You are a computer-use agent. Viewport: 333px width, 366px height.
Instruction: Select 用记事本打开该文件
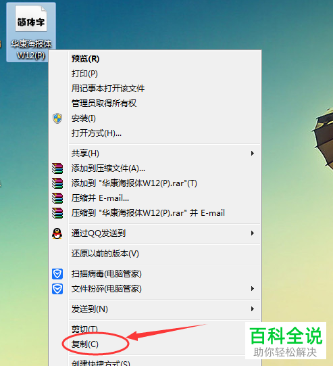pyautogui.click(x=108, y=89)
